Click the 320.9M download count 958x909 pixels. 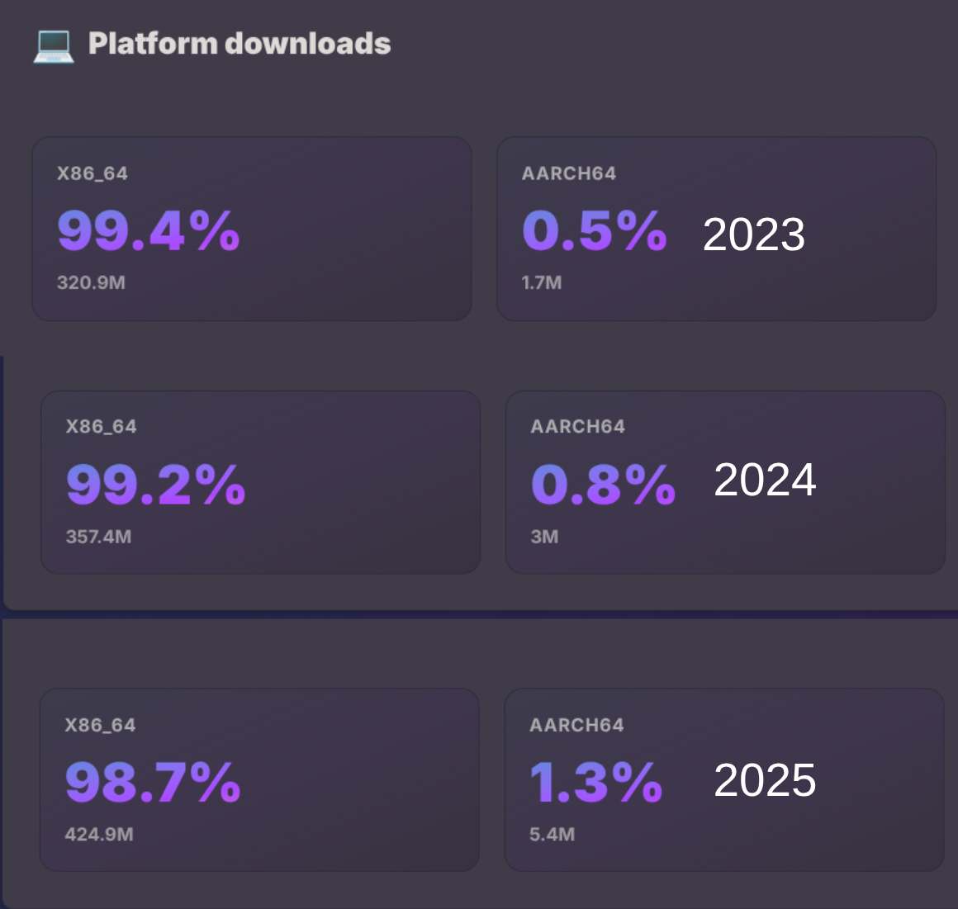pyautogui.click(x=91, y=282)
